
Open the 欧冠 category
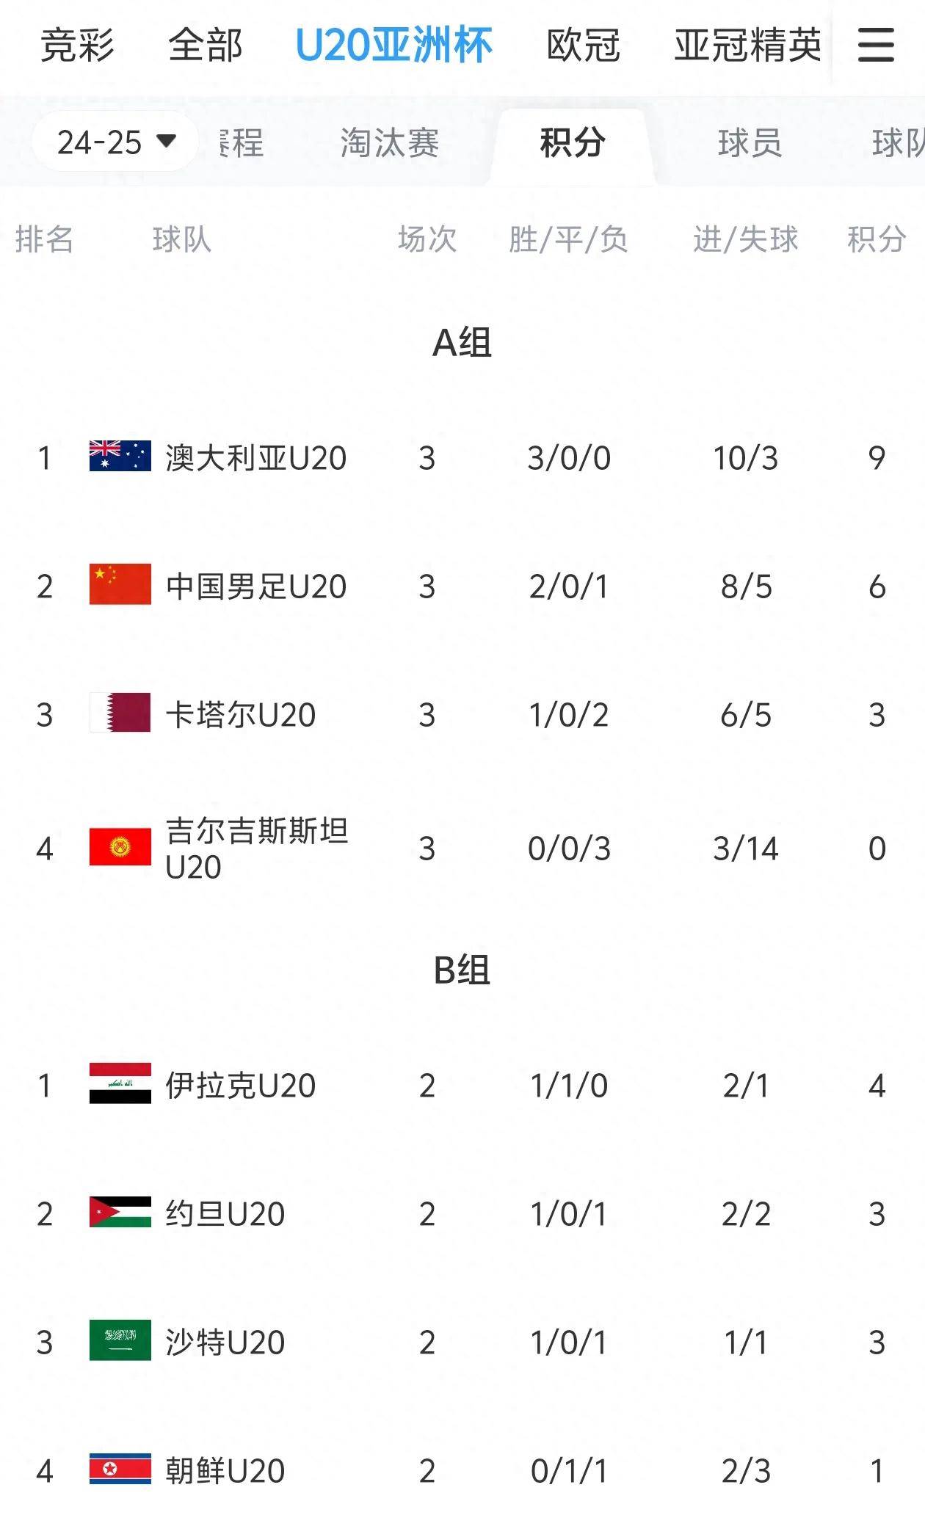tap(584, 46)
